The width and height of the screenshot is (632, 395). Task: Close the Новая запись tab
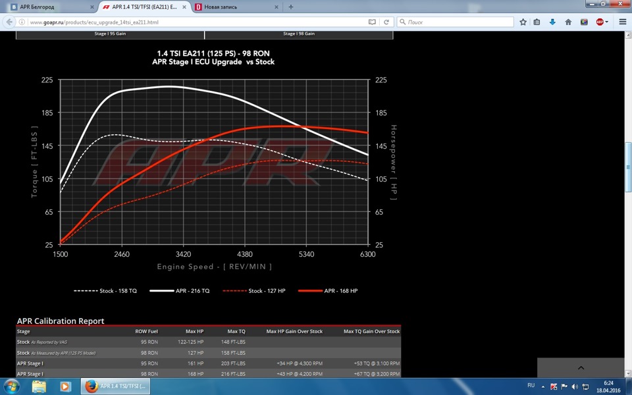[276, 7]
